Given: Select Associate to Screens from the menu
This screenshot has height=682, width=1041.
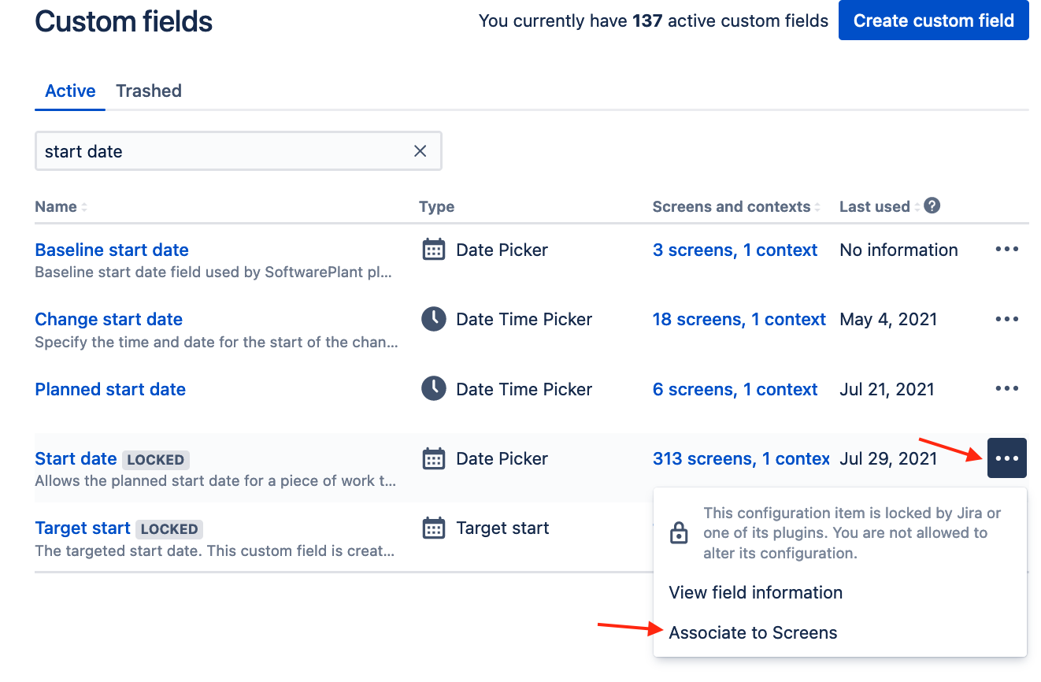Looking at the screenshot, I should (x=753, y=632).
